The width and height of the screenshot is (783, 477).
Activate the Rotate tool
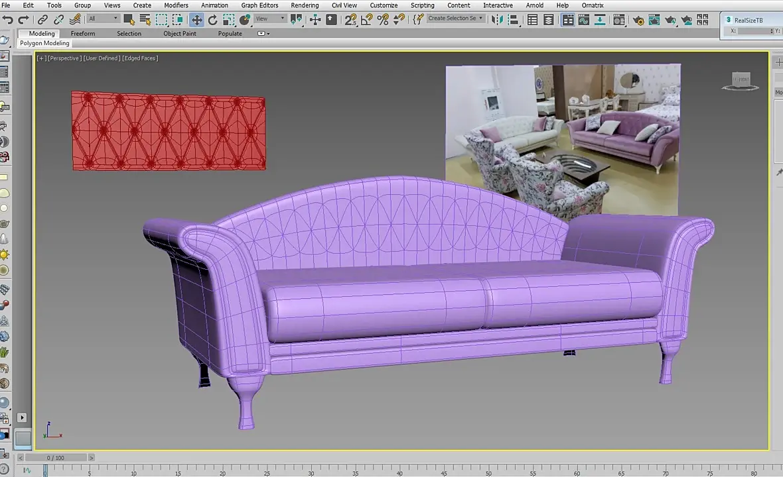pyautogui.click(x=213, y=19)
